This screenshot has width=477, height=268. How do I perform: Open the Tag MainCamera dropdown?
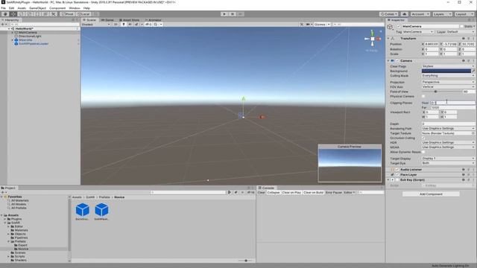pos(418,31)
